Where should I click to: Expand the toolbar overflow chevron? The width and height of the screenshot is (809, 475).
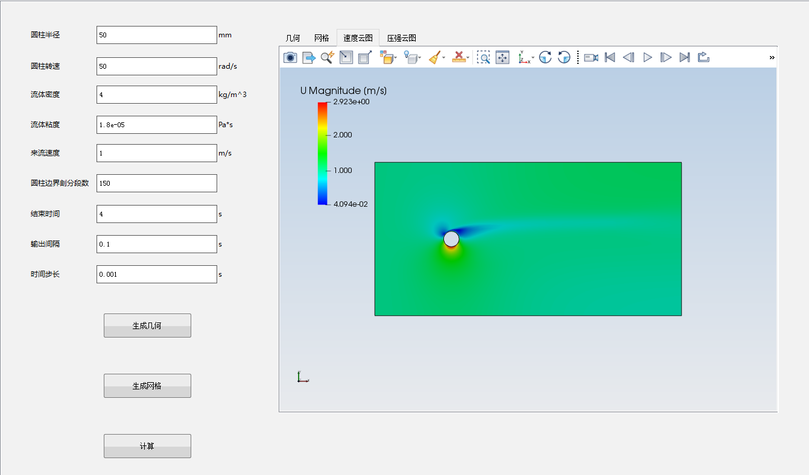[772, 58]
